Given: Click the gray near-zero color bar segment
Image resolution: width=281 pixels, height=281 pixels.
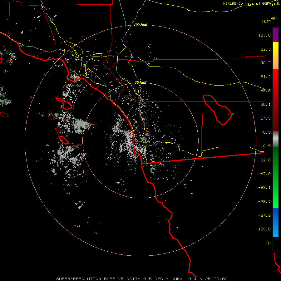Looking at the screenshot, I should tap(276, 139).
